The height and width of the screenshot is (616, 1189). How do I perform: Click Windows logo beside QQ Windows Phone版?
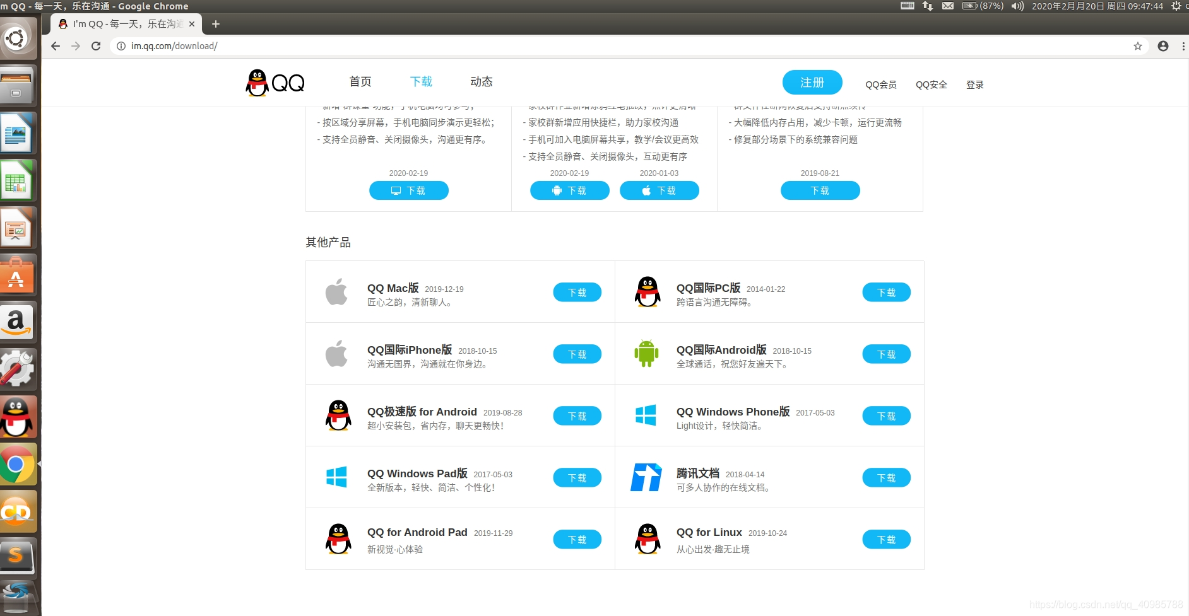(x=646, y=415)
